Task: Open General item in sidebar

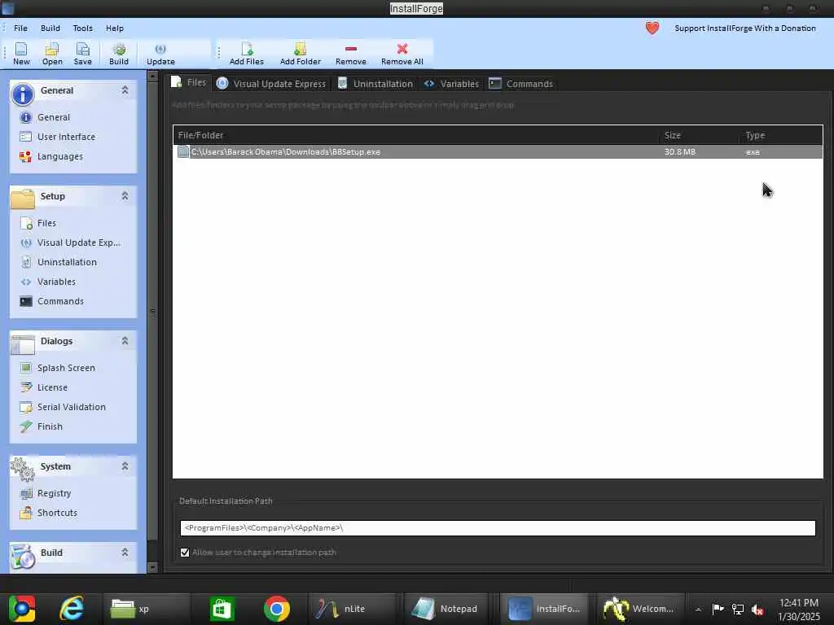Action: point(46,117)
